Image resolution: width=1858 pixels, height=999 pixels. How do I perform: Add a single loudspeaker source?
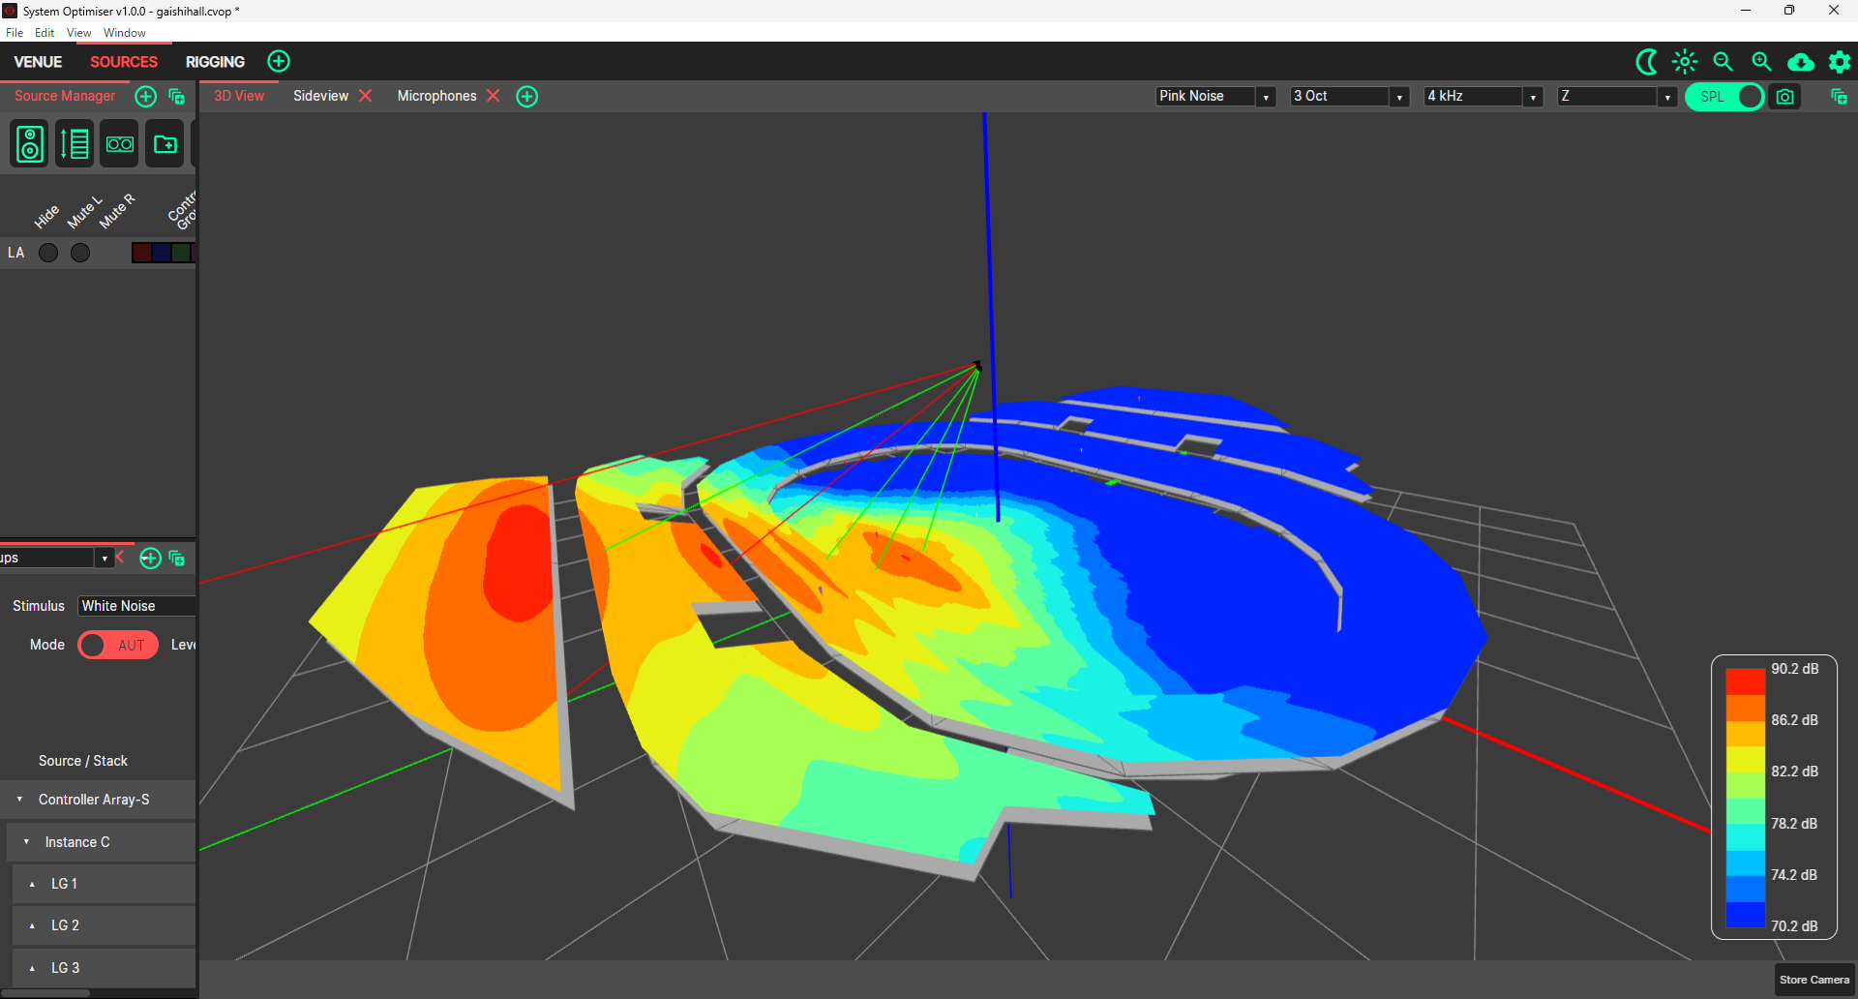point(30,144)
